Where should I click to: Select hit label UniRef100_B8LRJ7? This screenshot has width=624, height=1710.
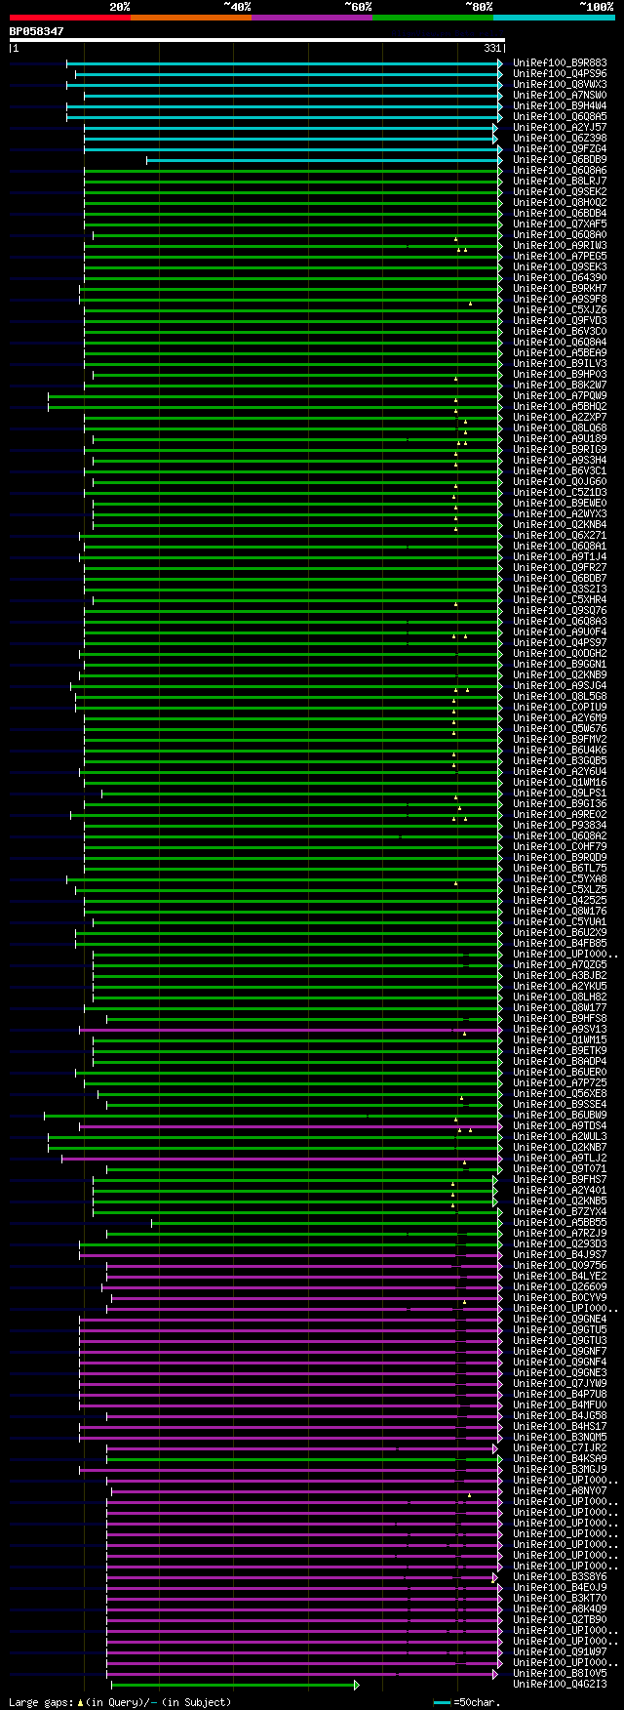[x=560, y=182]
